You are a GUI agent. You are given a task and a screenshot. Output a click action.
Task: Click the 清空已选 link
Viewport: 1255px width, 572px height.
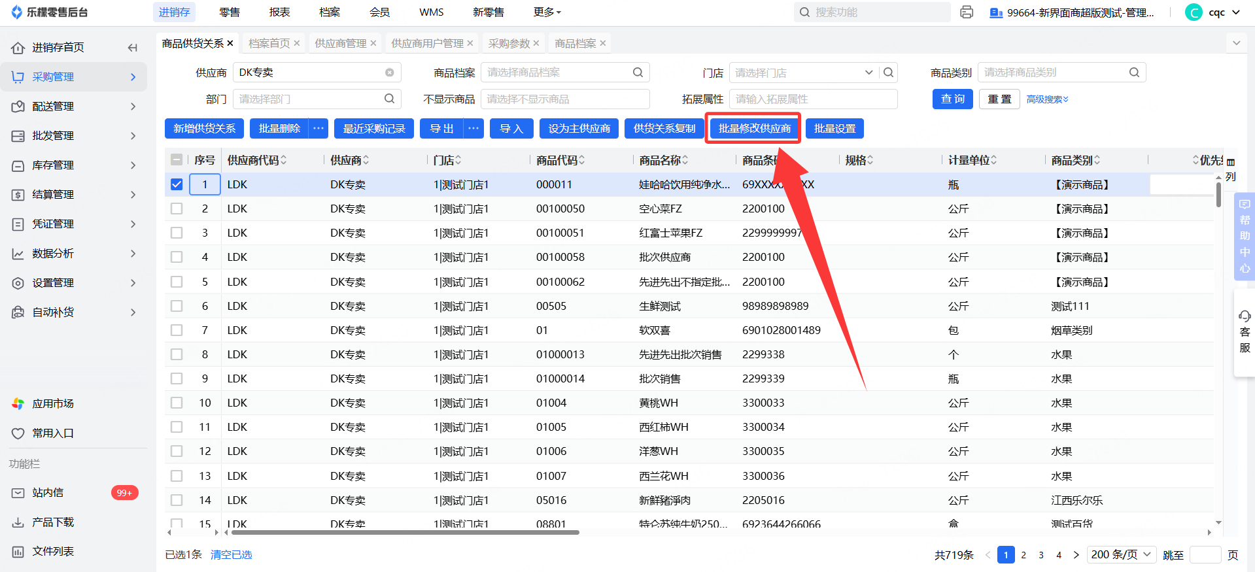232,555
